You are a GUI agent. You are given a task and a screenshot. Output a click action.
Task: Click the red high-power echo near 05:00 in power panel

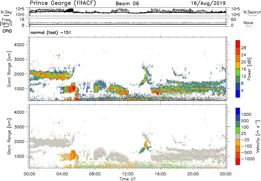coord(72,88)
